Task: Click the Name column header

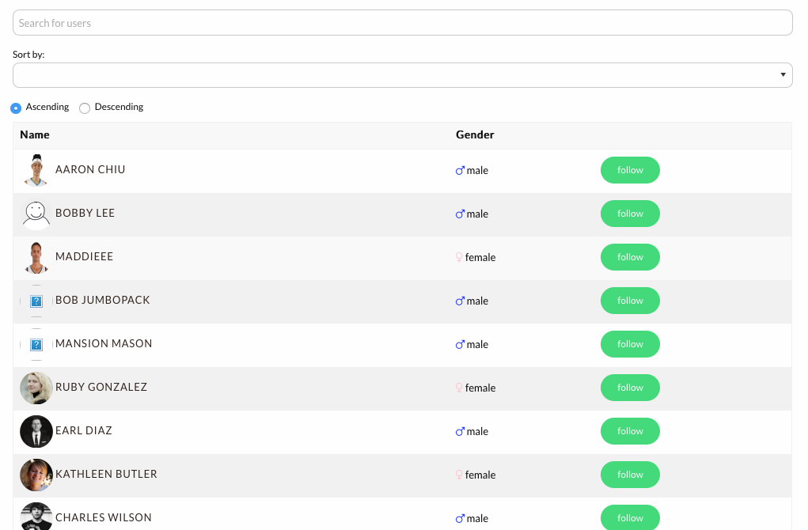Action: click(x=35, y=135)
